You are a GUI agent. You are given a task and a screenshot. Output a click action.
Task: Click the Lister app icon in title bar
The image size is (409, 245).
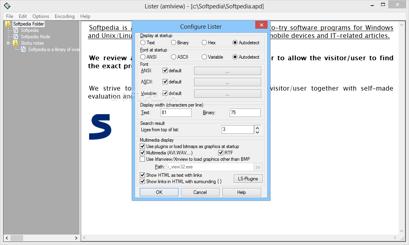pyautogui.click(x=7, y=6)
